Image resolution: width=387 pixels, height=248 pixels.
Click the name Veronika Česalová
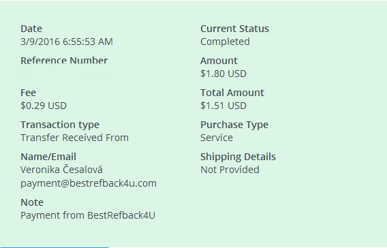[61, 170]
